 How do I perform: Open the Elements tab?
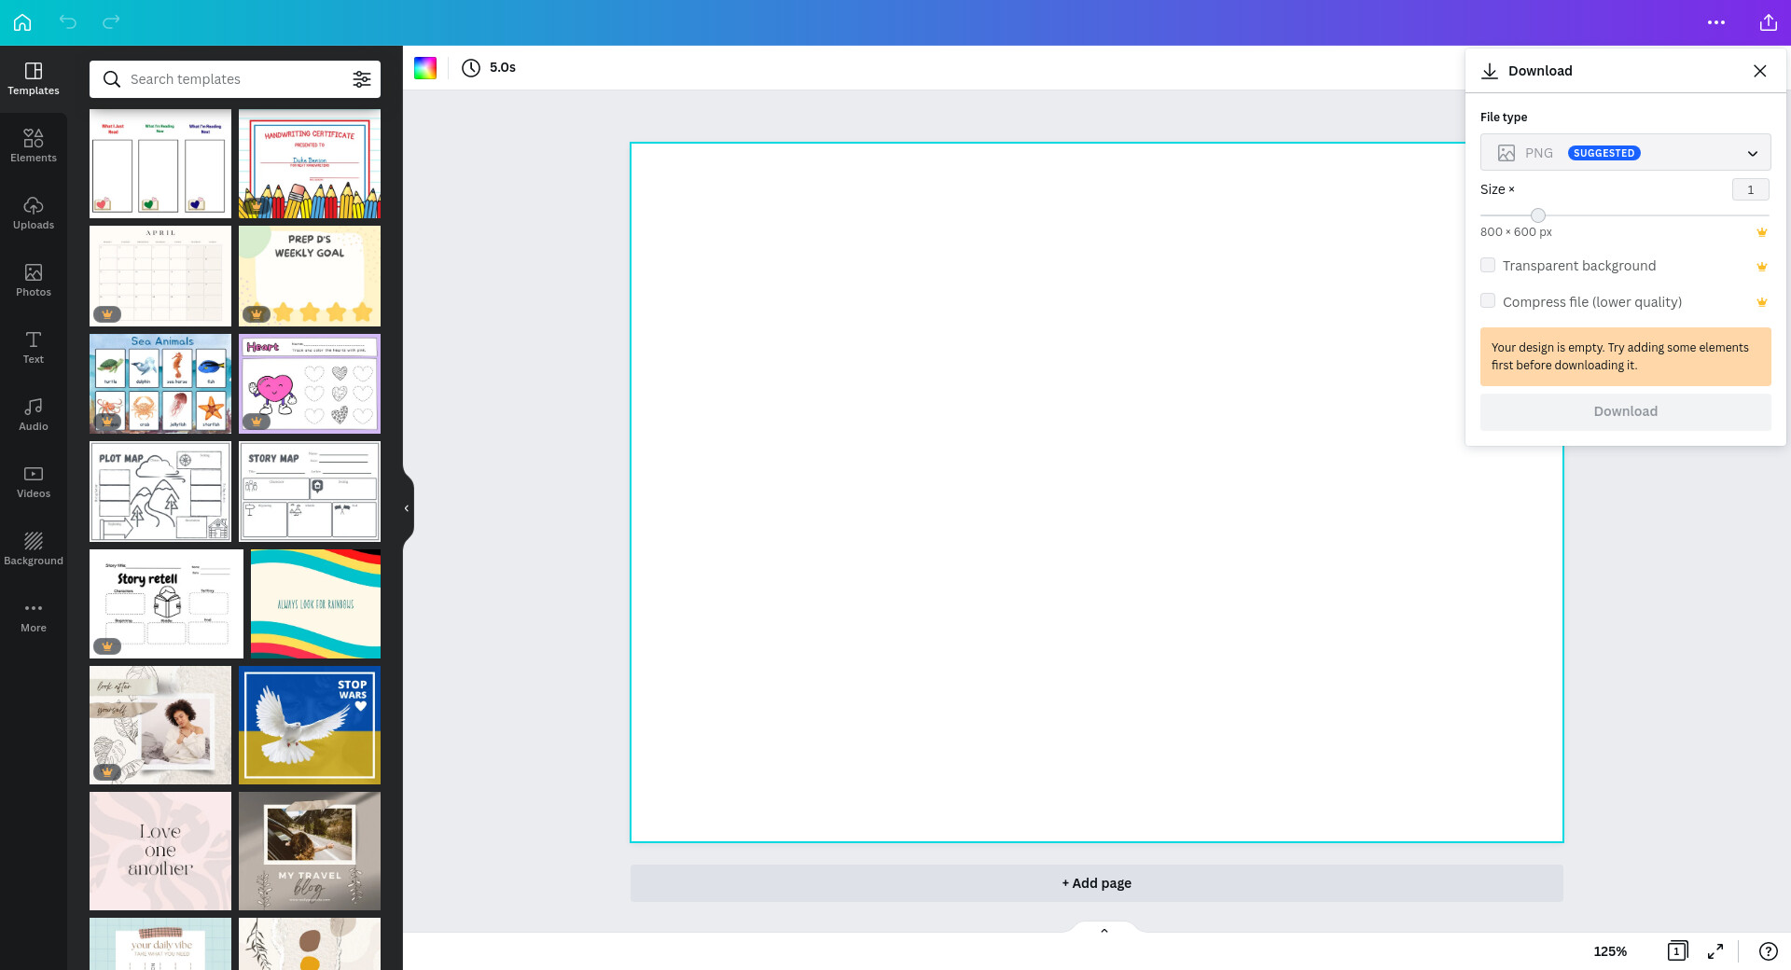coord(34,146)
